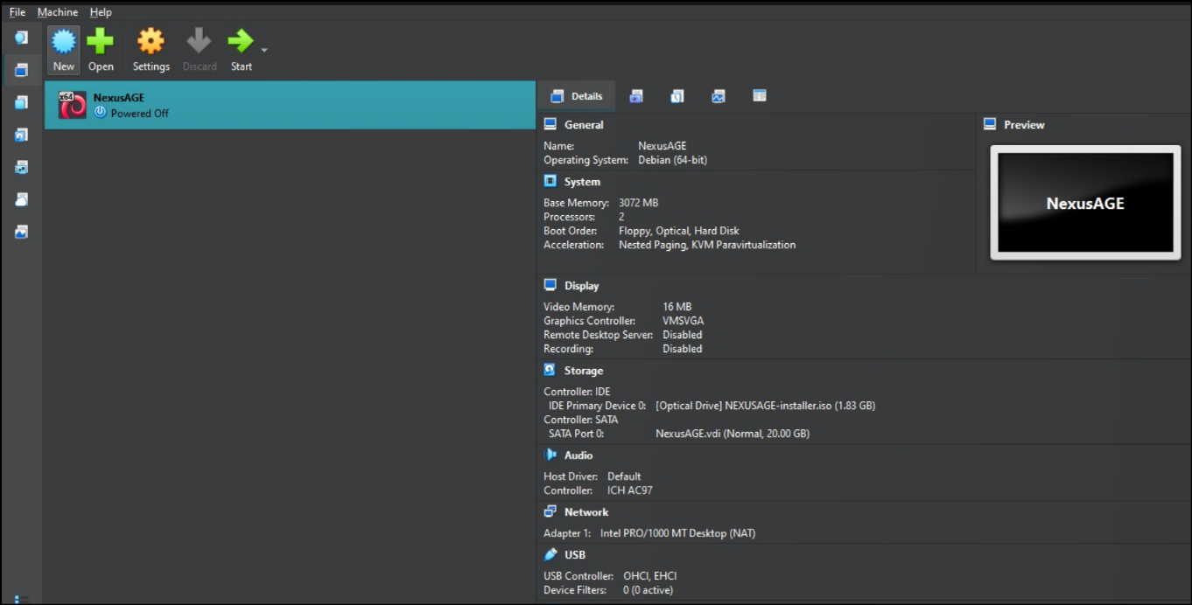Open the File menu

pos(18,12)
